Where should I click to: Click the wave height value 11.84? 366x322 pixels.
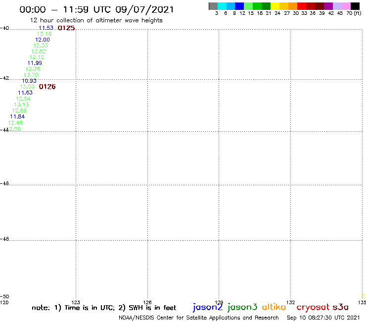tap(17, 116)
